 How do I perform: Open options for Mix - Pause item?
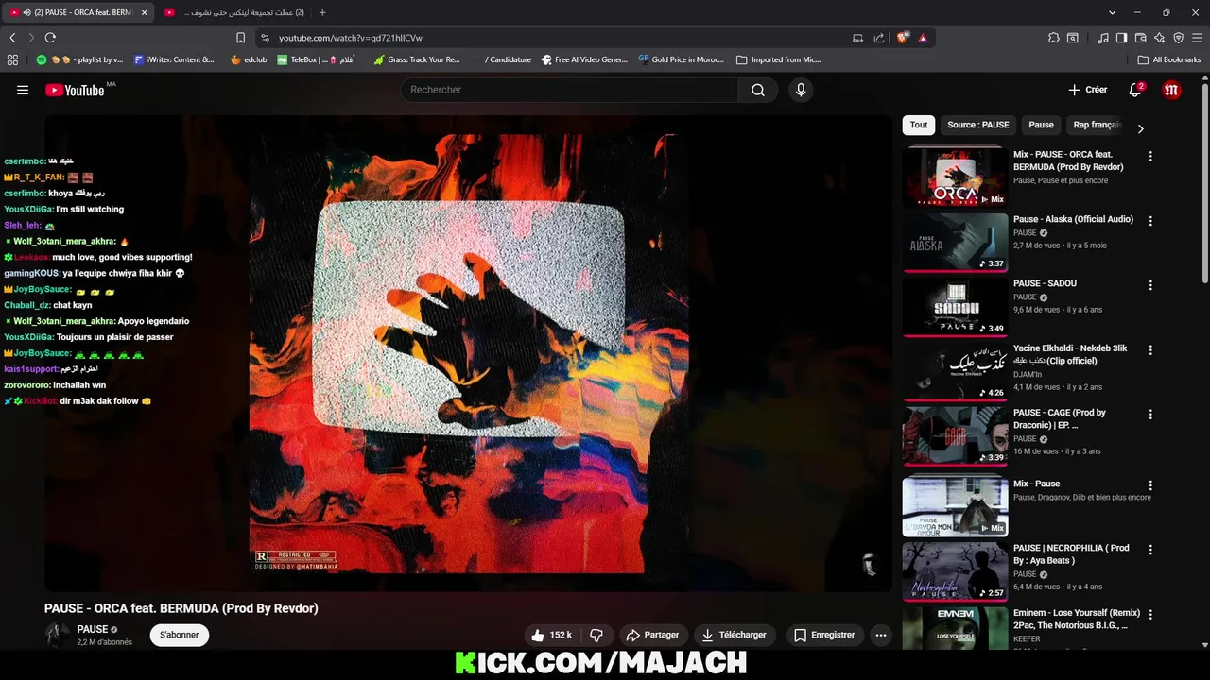[1150, 485]
